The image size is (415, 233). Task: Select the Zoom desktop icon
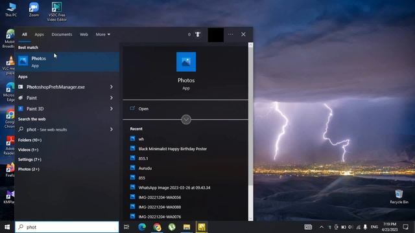pos(34,10)
